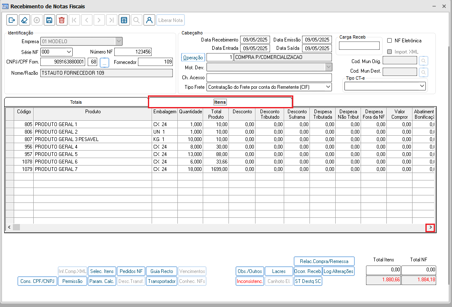Click the Operação button
Viewport: 452px width, 307px height.
point(193,58)
